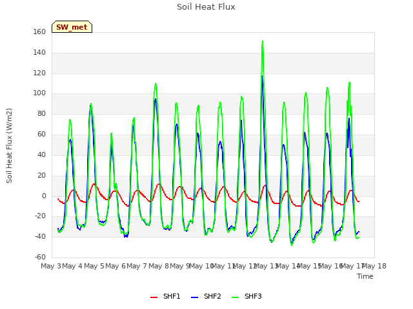Click the y-axis title Soil Heat Flux (W/m2)
Viewport: 413px width, 309px height.
9,145
